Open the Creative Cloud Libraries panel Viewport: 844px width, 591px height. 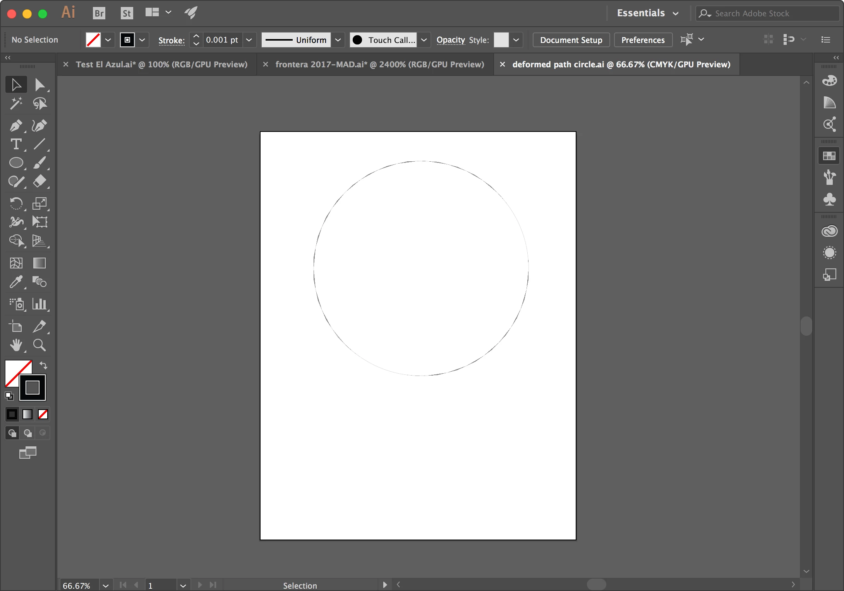tap(829, 231)
